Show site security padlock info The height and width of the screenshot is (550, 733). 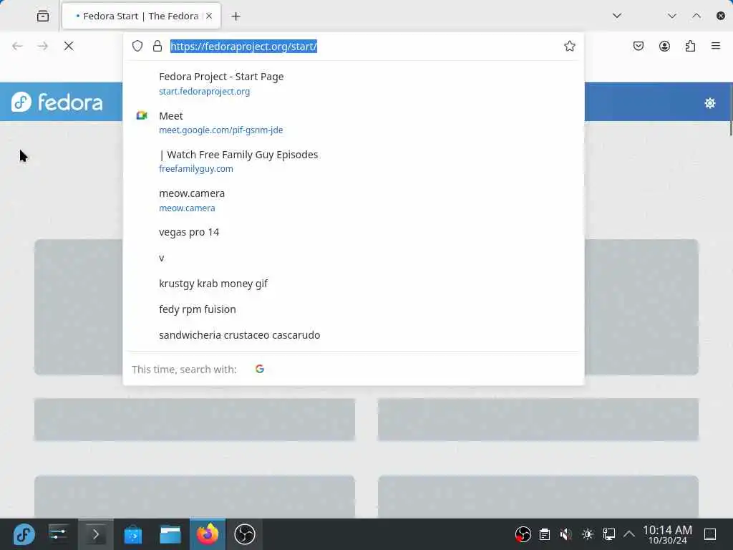click(x=157, y=46)
